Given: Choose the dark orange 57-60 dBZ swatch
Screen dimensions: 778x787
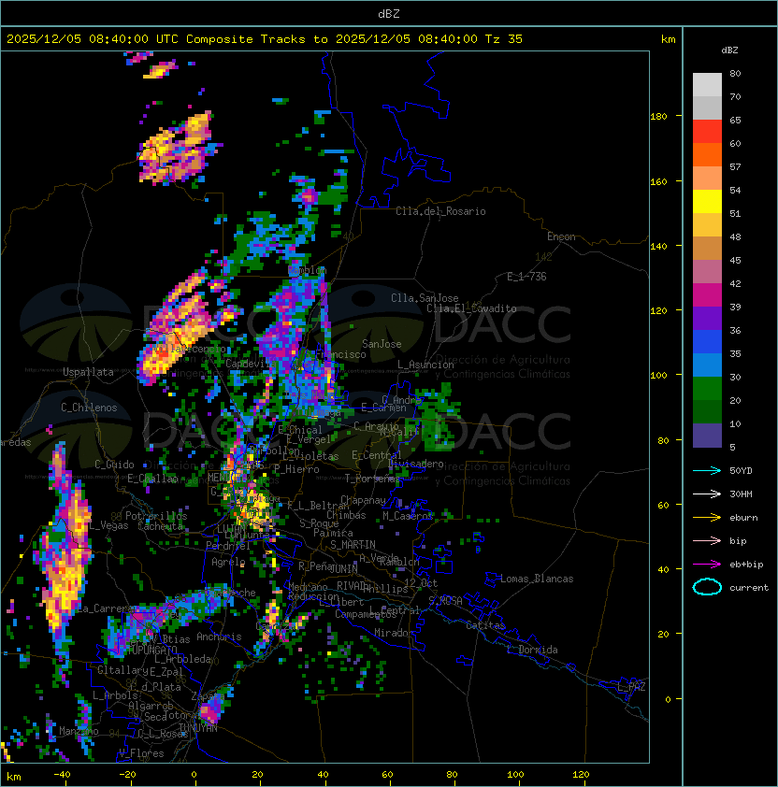Looking at the screenshot, I should [707, 154].
